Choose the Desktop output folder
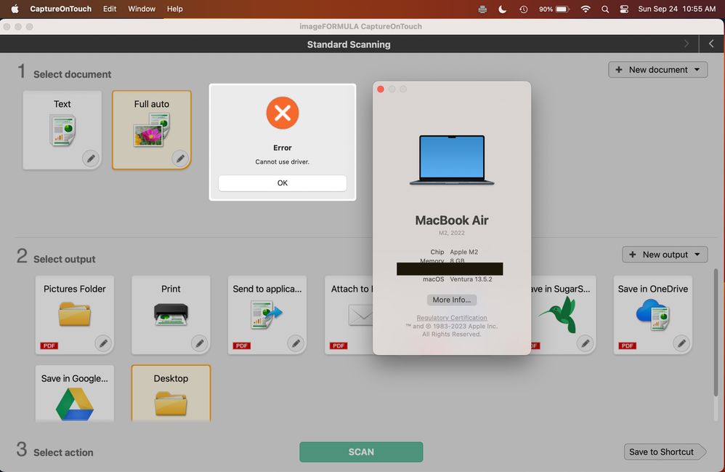725x472 pixels. [171, 393]
